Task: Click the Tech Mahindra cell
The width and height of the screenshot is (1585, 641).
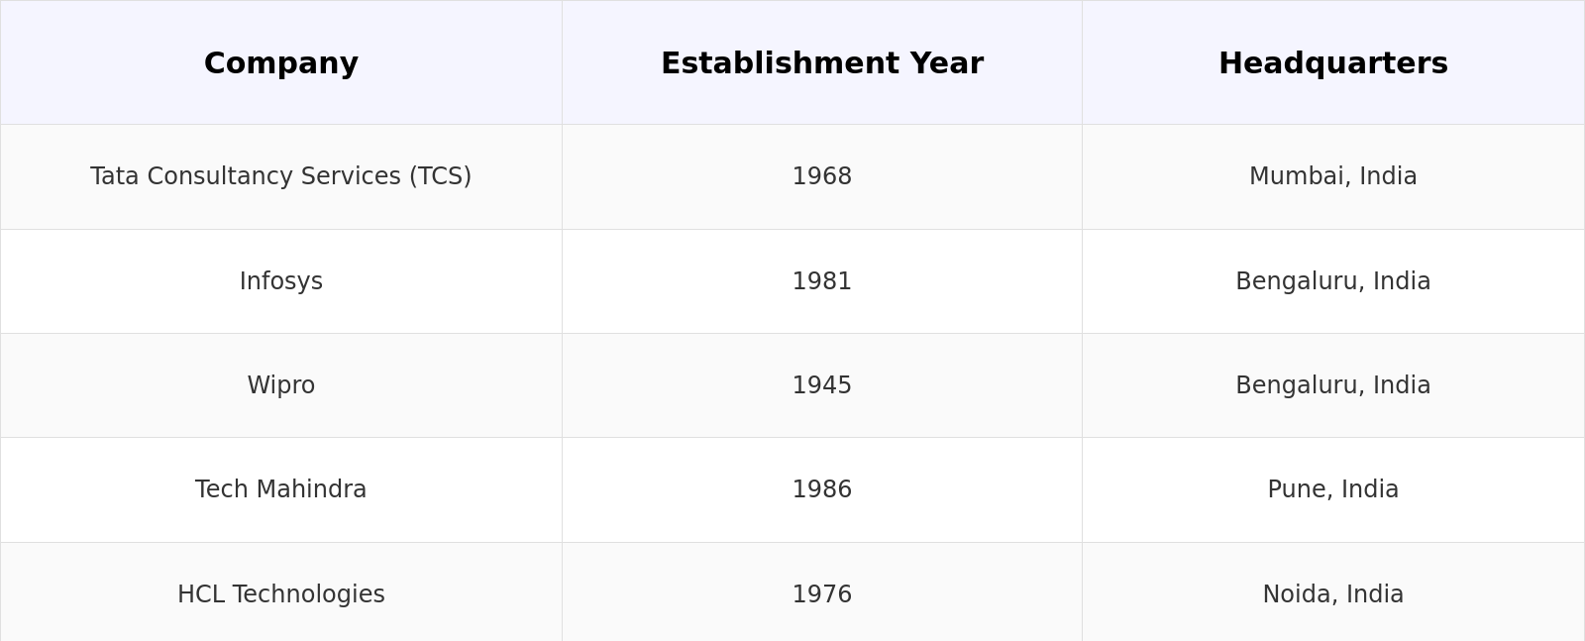Action: pos(281,489)
